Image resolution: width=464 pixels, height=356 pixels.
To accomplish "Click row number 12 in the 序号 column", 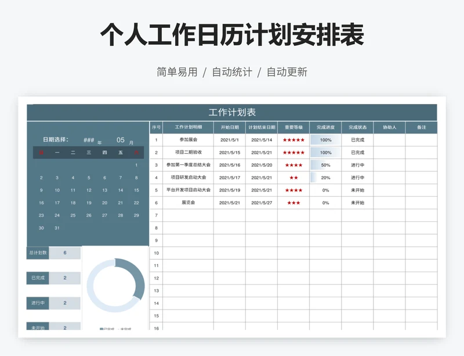I will 156,278.
